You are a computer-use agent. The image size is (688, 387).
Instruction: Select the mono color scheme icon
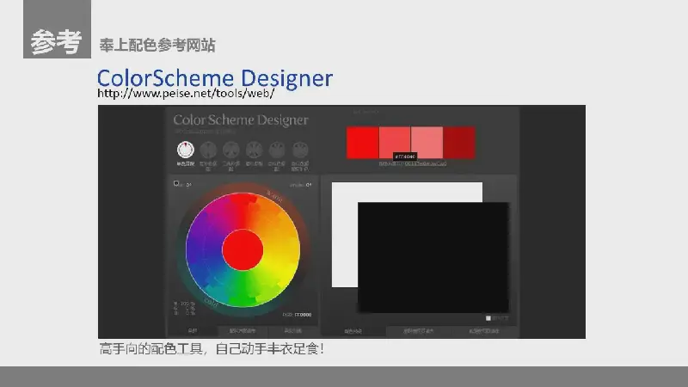coord(186,150)
